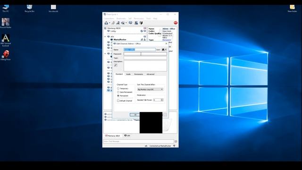Open the Recycle Bin desktop icon
This screenshot has height=170, width=302.
pos(29,8)
